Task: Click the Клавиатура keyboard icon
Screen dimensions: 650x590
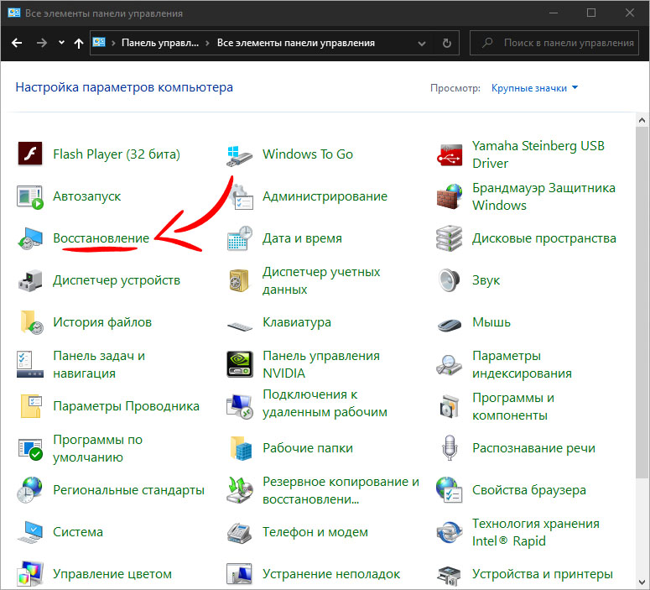Action: pyautogui.click(x=240, y=326)
